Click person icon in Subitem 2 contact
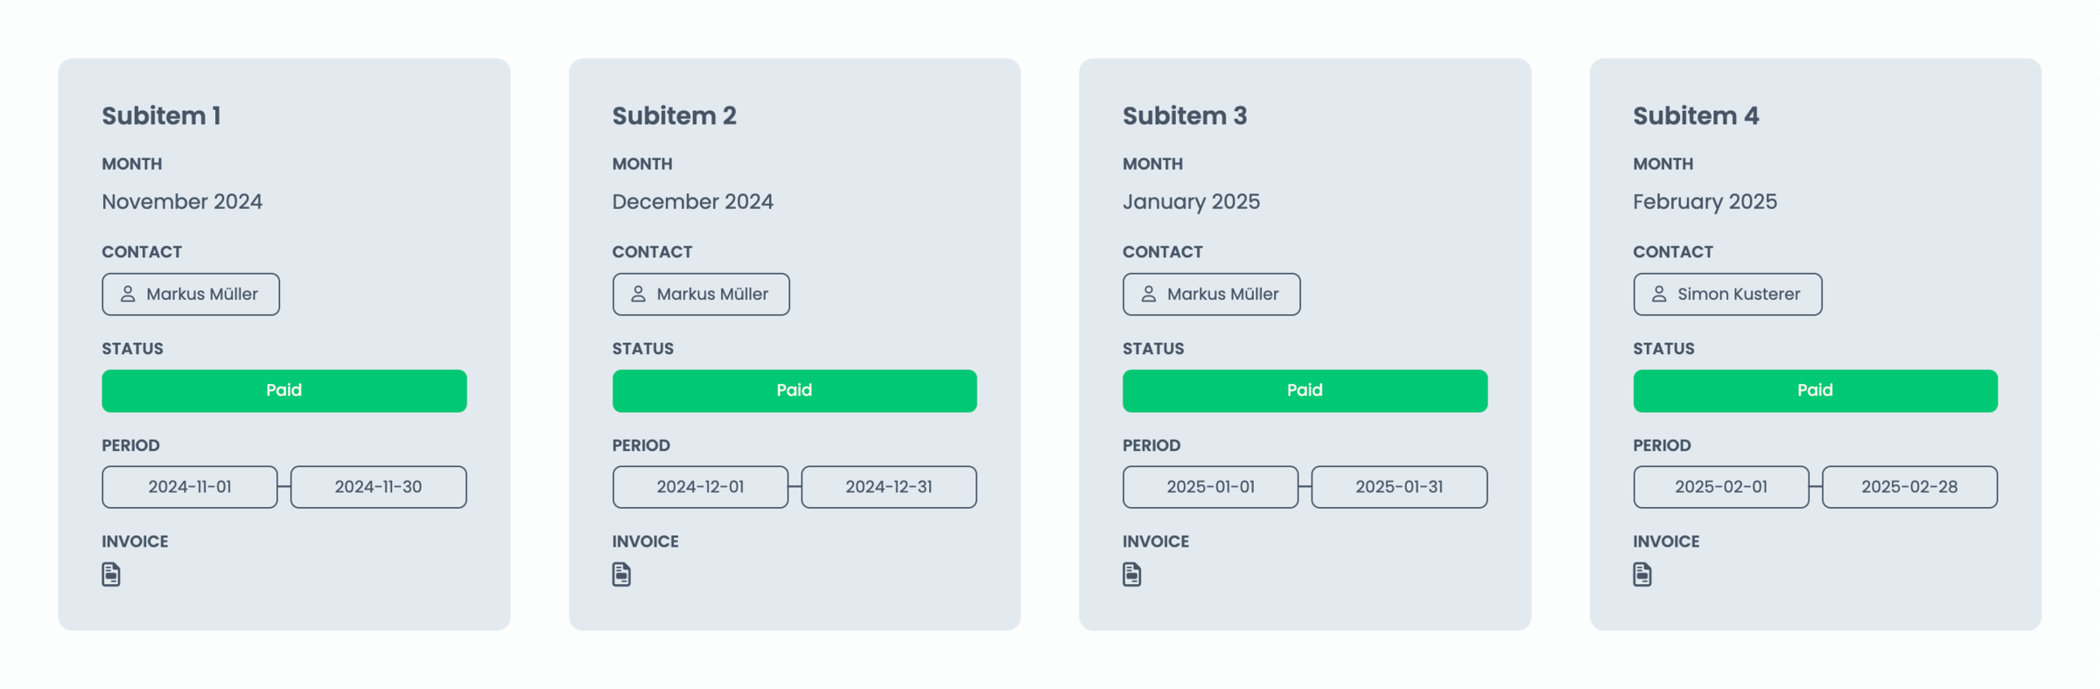 pyautogui.click(x=638, y=294)
